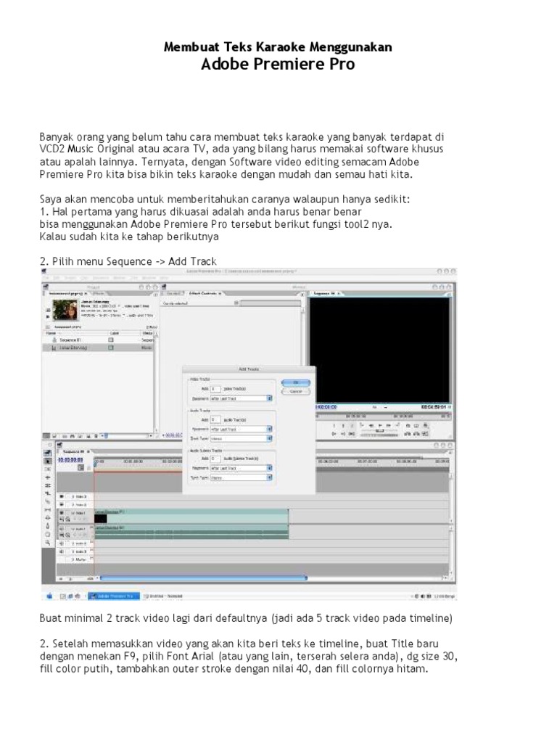Select the Rolling Edit tool
This screenshot has width=557, height=743.
[x=48, y=485]
